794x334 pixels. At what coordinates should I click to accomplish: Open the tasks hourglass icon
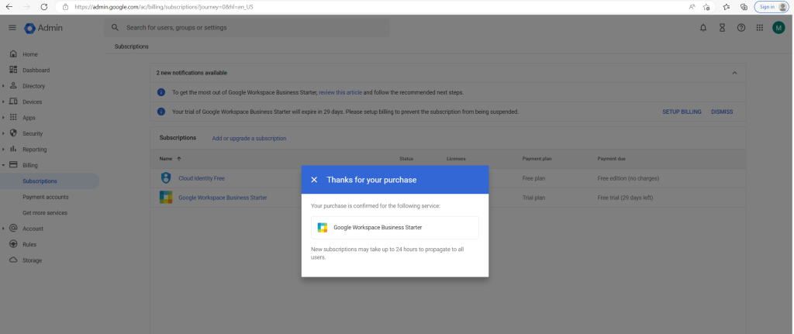point(722,28)
